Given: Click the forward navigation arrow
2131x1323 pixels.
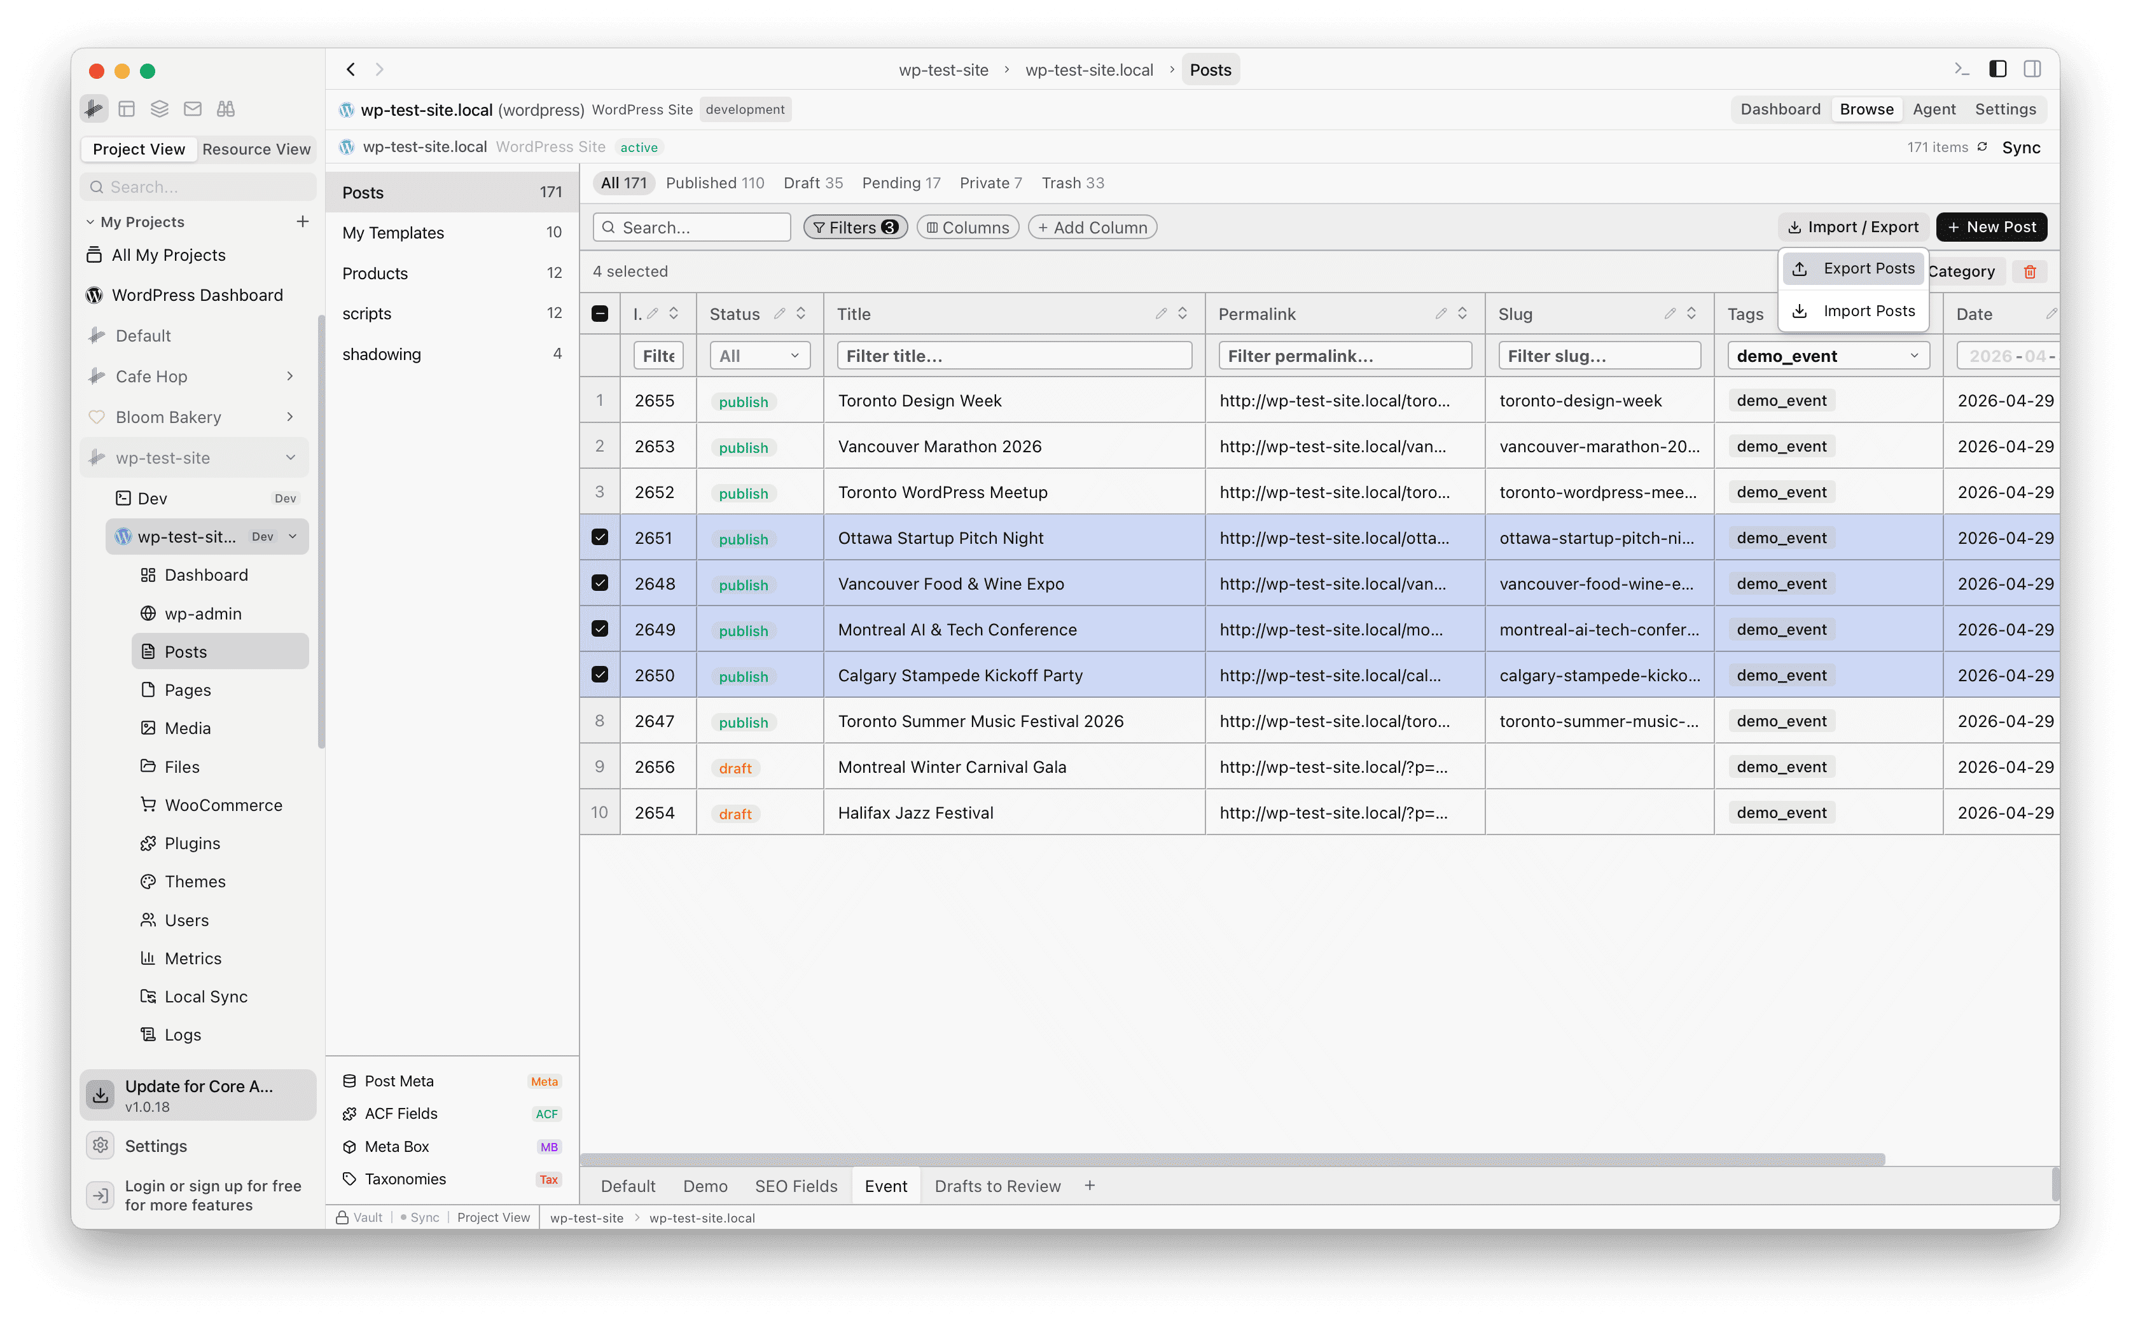Looking at the screenshot, I should click(x=380, y=69).
